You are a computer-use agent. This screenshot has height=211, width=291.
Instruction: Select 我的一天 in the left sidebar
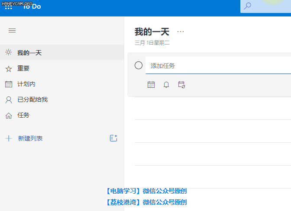[x=29, y=53]
